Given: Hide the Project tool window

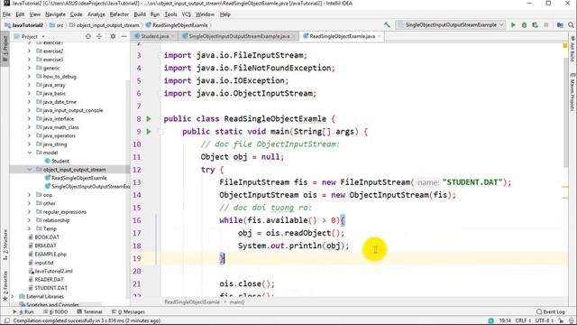Looking at the screenshot, I should 124,36.
